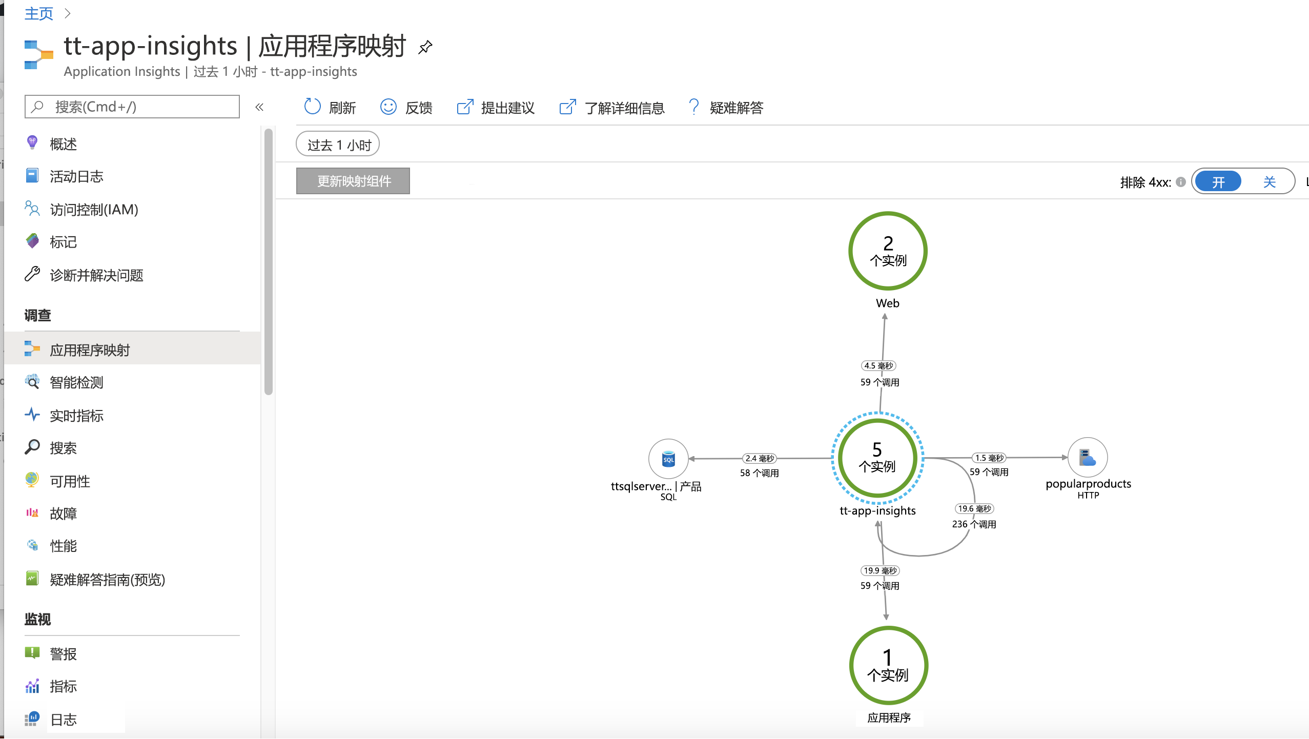Click the popularproducts HTTP node icon
Image resolution: width=1309 pixels, height=739 pixels.
tap(1088, 457)
